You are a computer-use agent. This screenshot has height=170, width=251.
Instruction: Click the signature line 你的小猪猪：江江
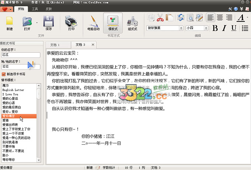tap(98, 136)
